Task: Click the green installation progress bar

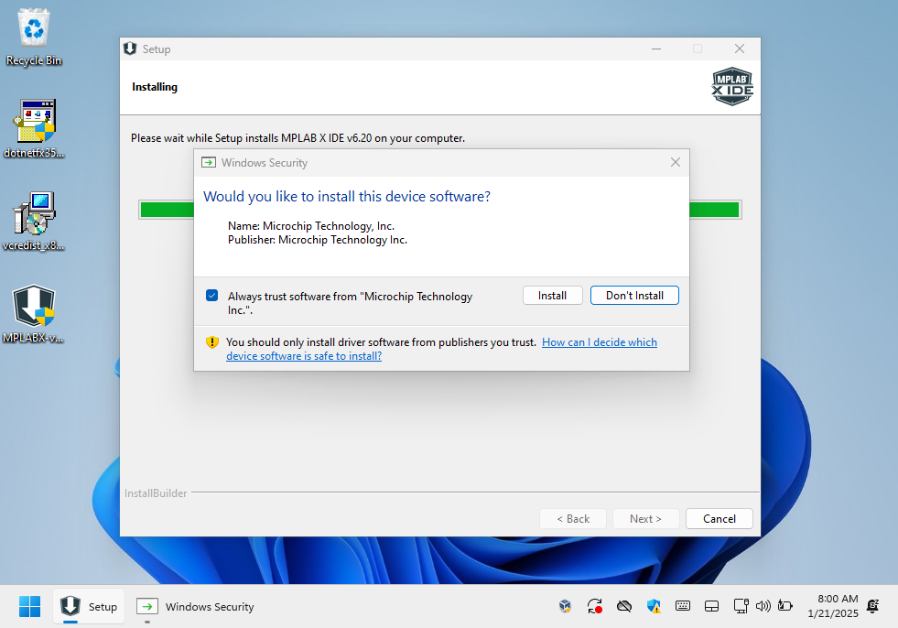Action: tap(439, 210)
